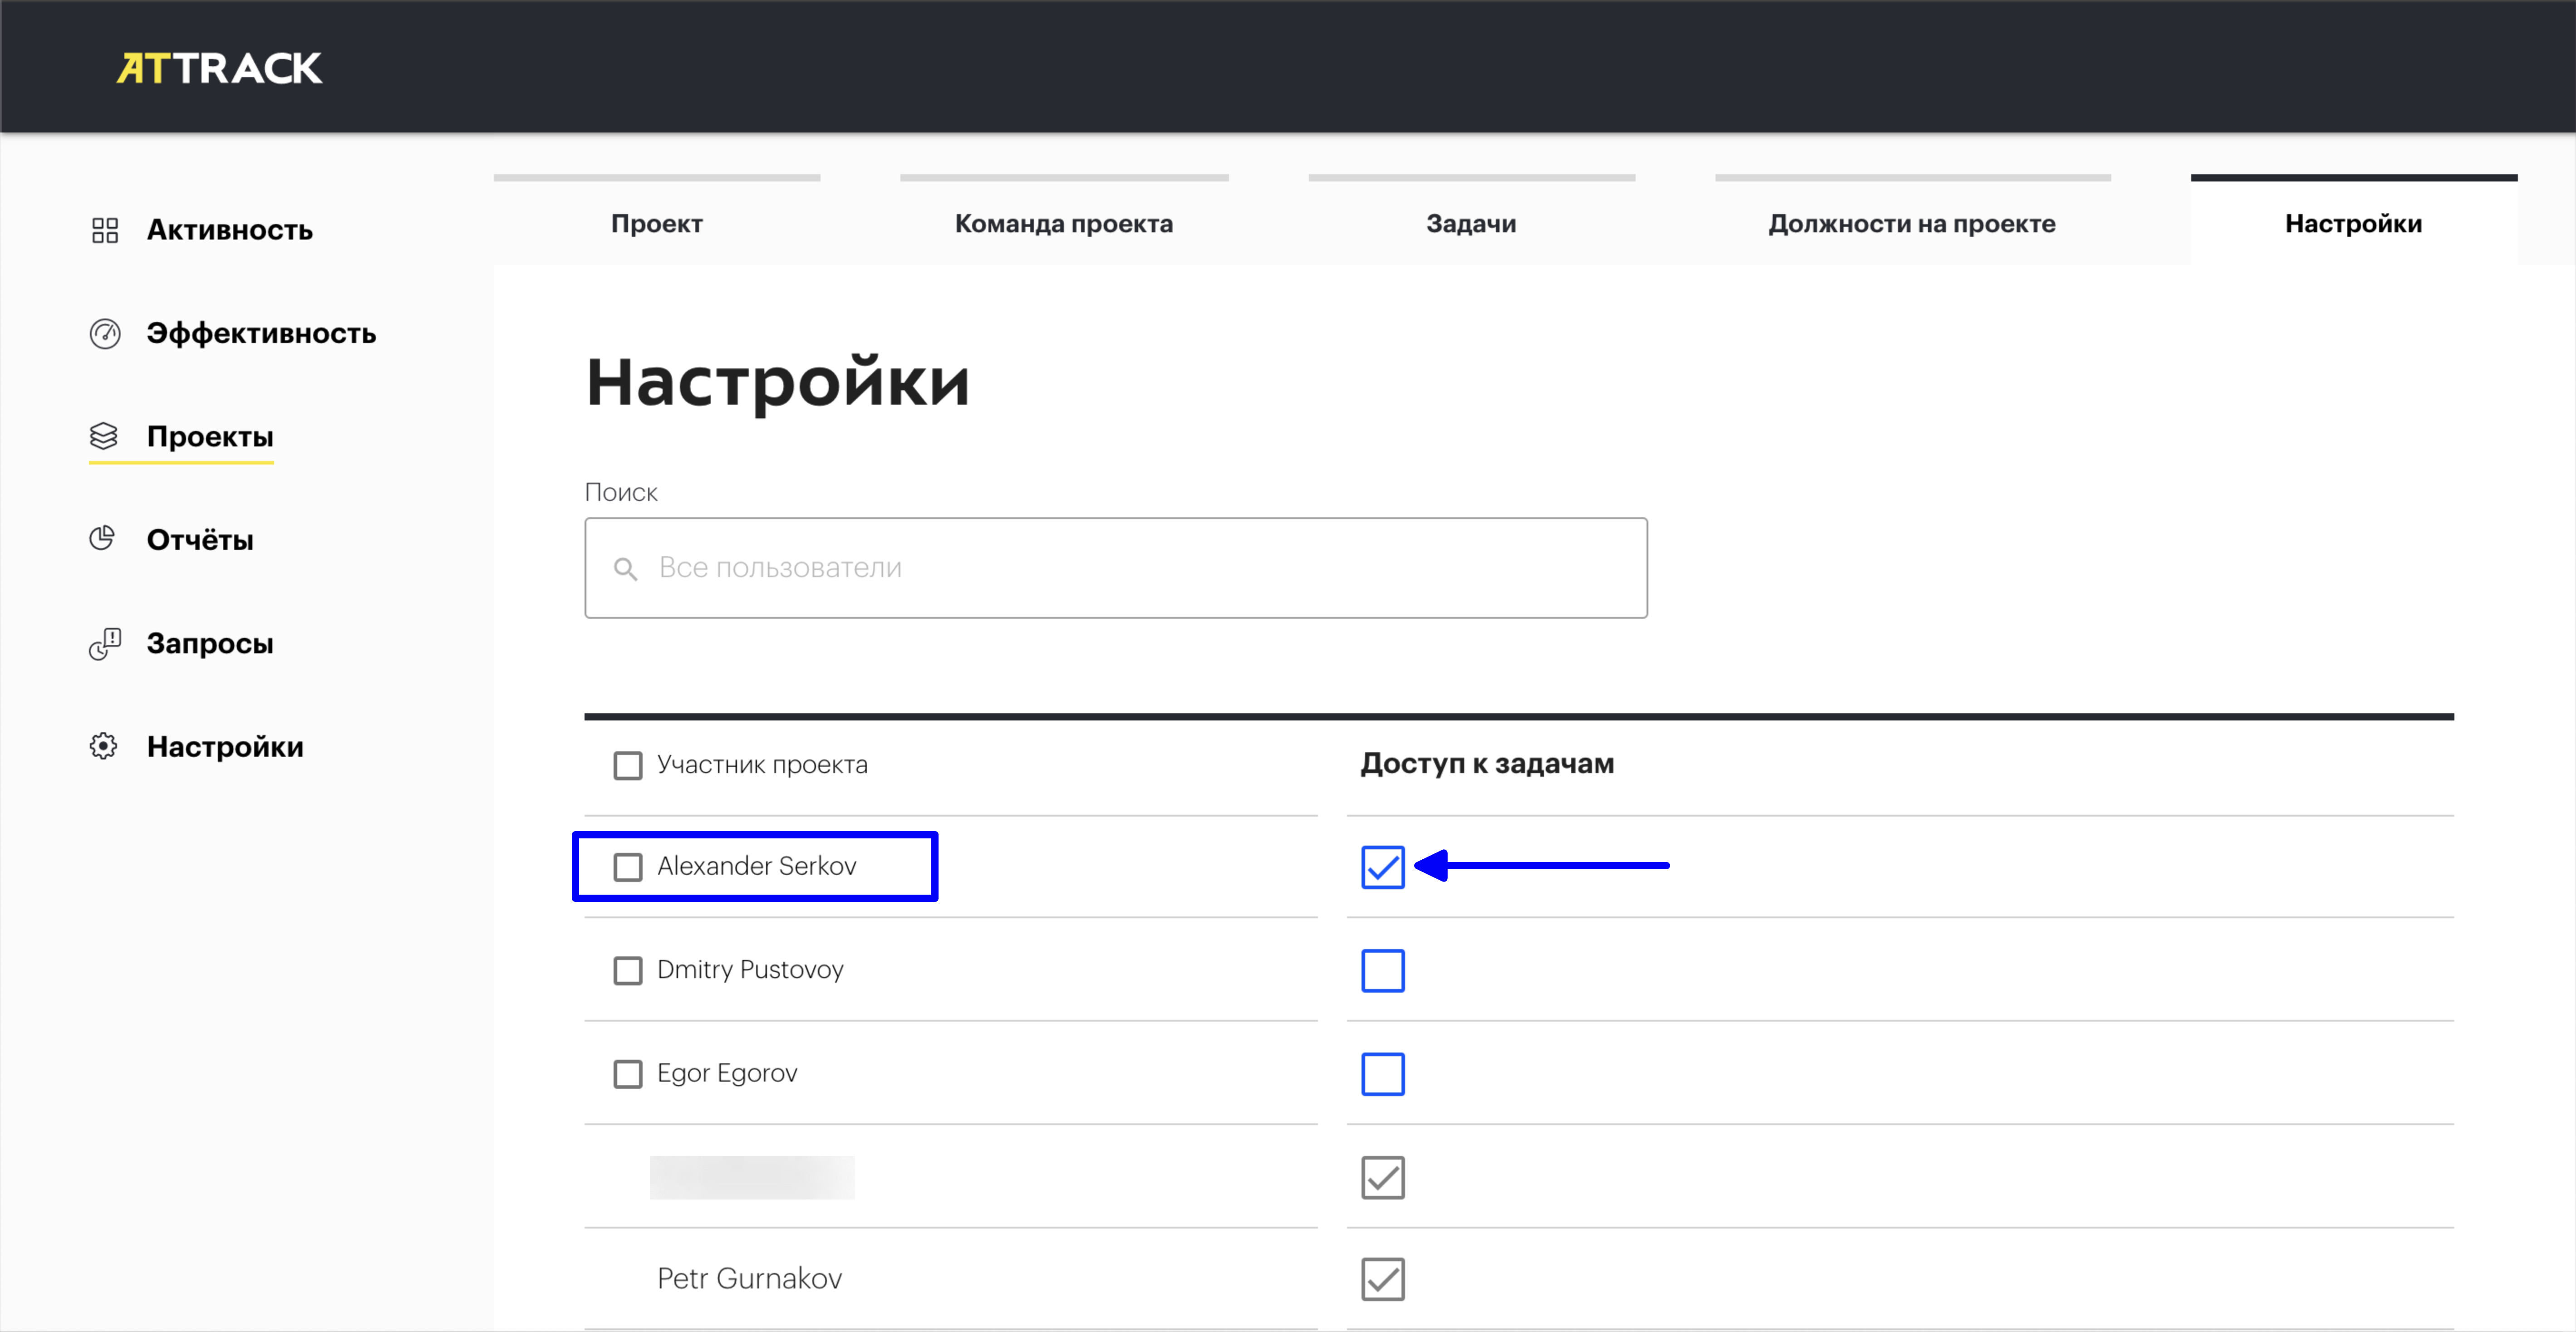The width and height of the screenshot is (2576, 1332).
Task: Select the Egor Egorov participant checkbox
Action: click(628, 1073)
